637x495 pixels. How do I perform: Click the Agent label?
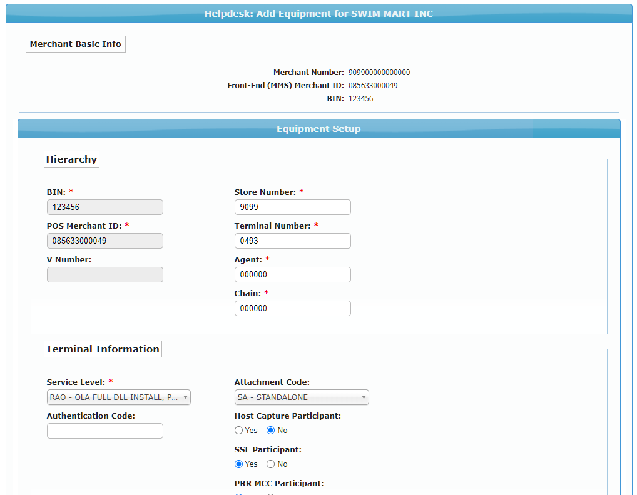click(248, 259)
